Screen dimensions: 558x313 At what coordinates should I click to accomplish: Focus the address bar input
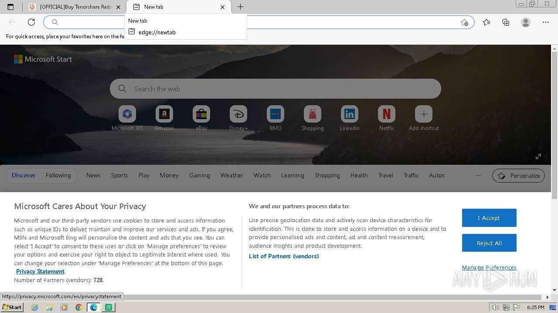tap(259, 22)
